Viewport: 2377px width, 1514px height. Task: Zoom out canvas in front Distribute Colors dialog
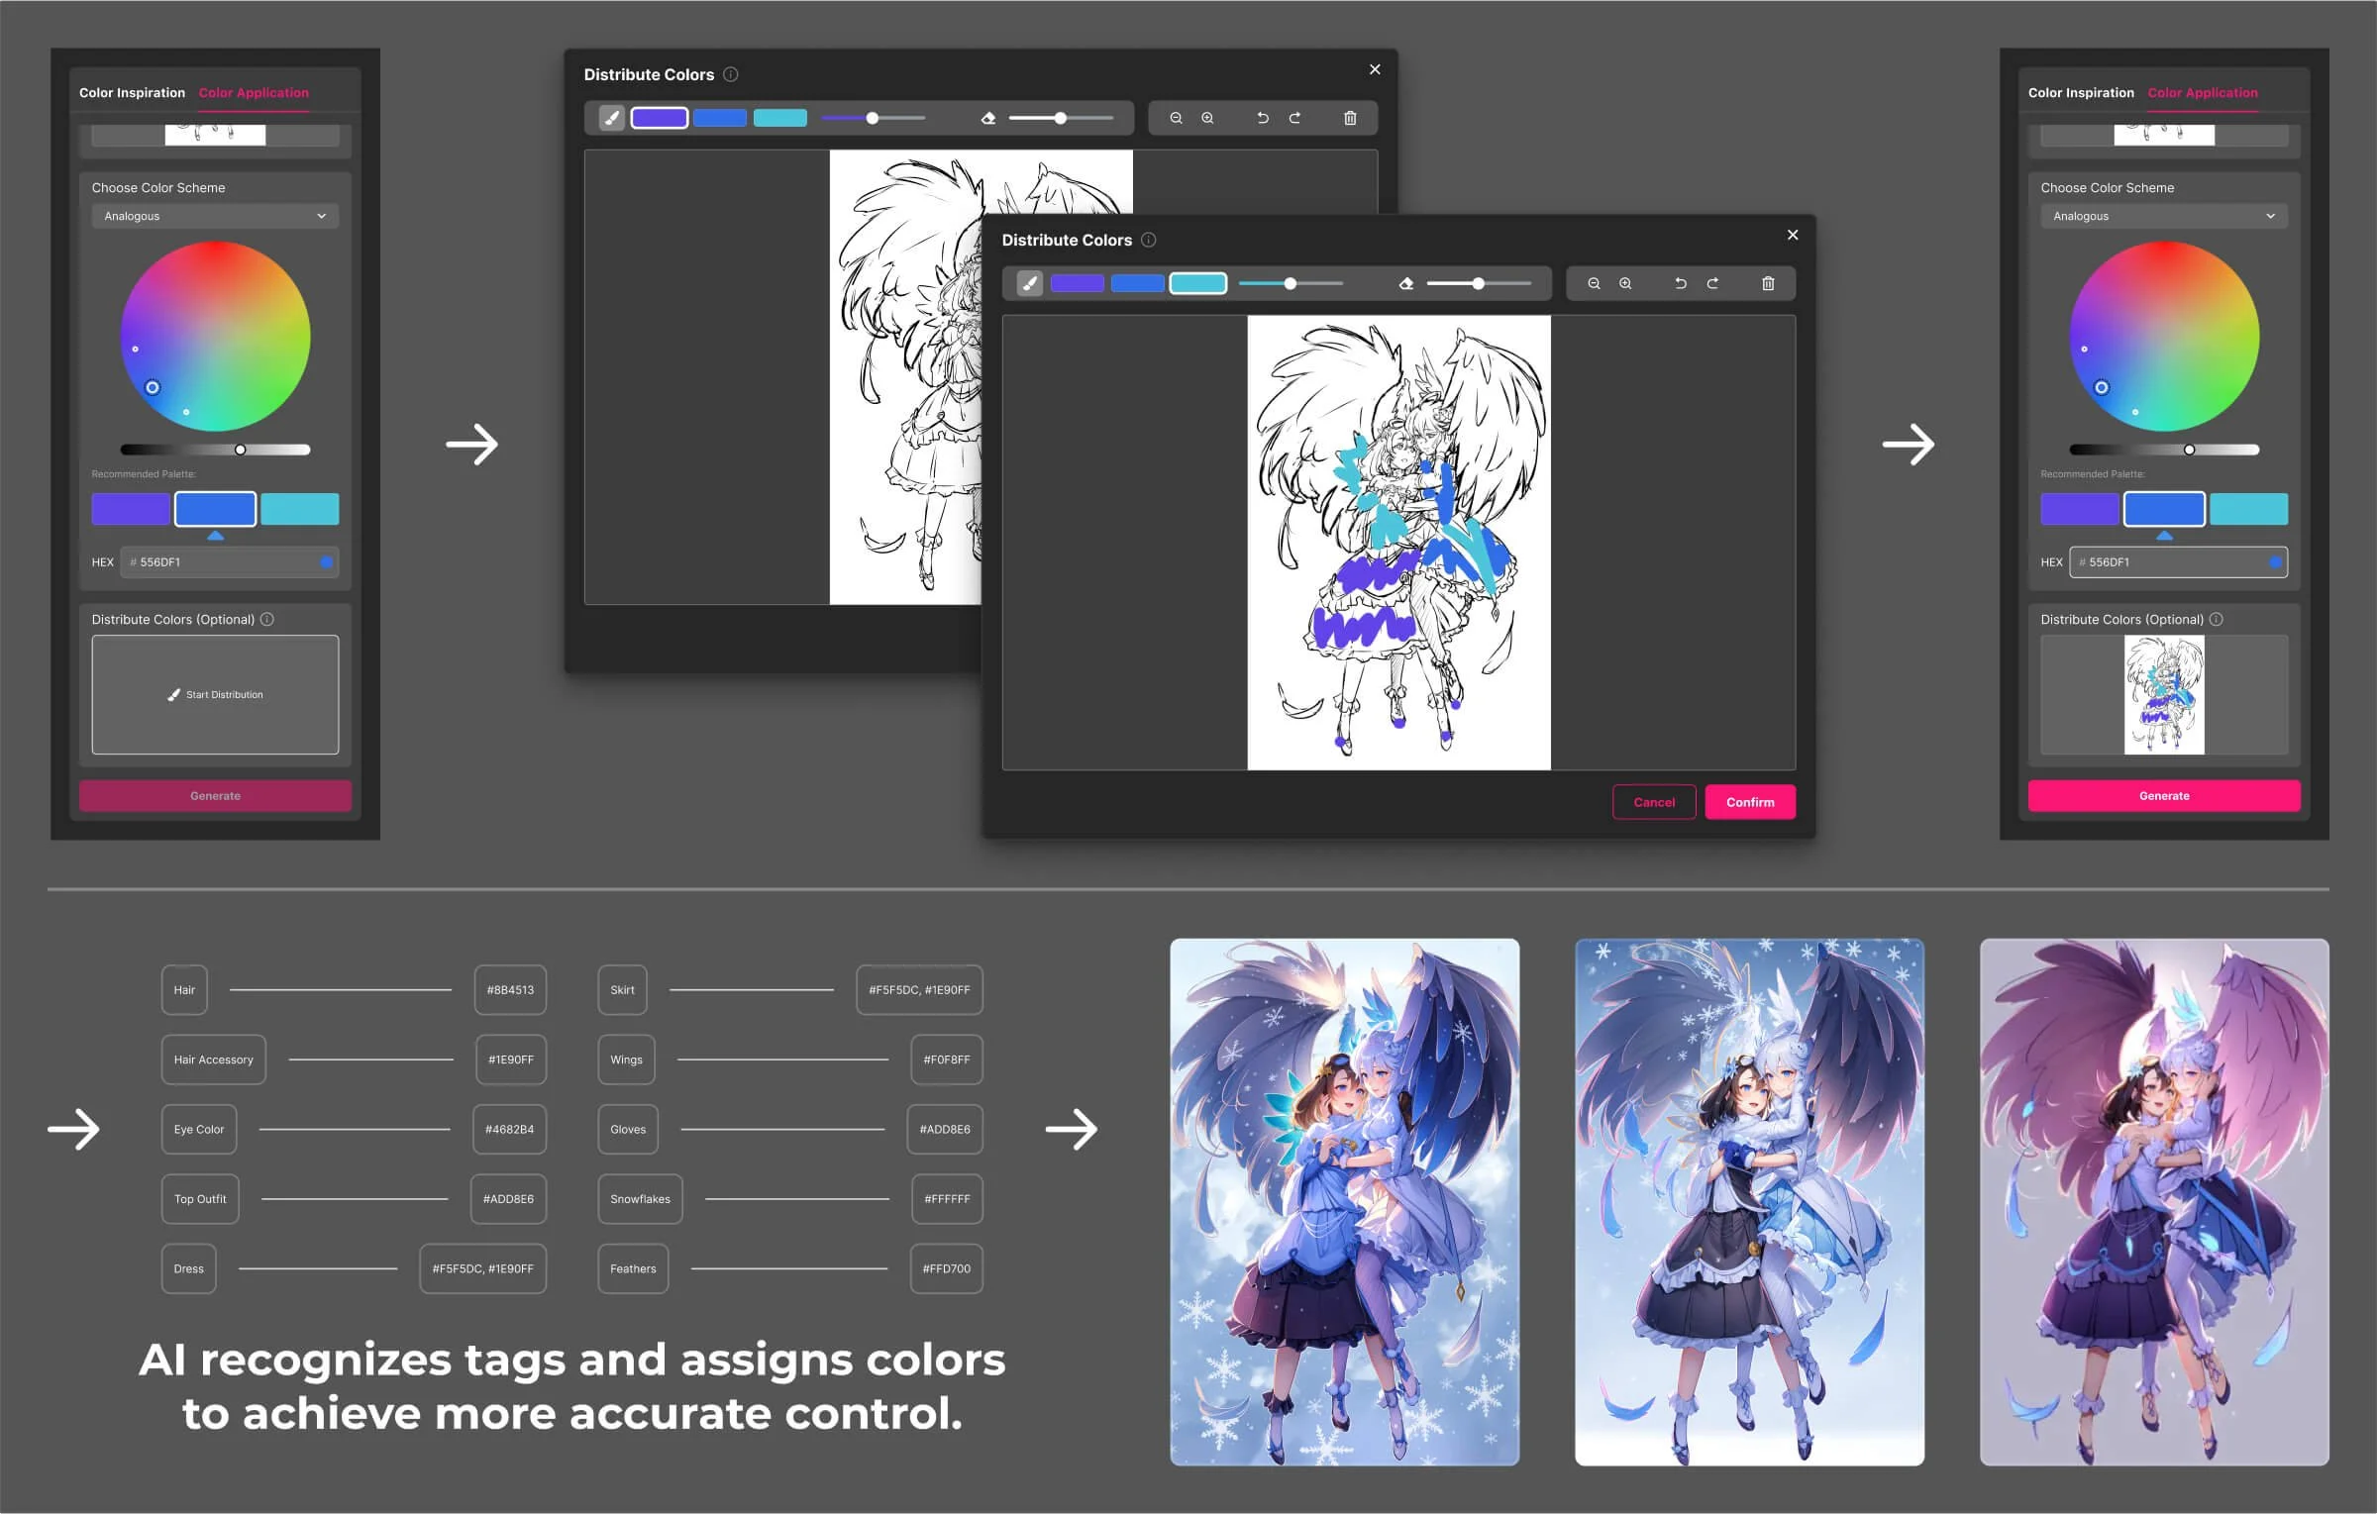click(x=1594, y=284)
